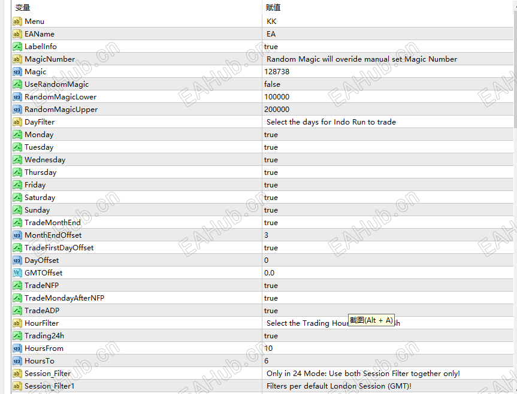This screenshot has height=394, width=517.
Task: Select the Sunday true value
Action: [271, 210]
